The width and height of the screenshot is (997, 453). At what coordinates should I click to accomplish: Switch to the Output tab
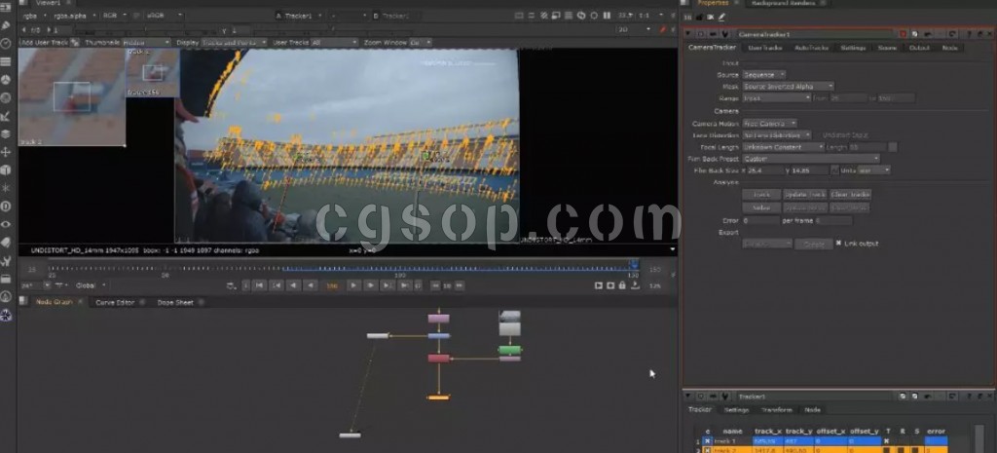(x=919, y=48)
